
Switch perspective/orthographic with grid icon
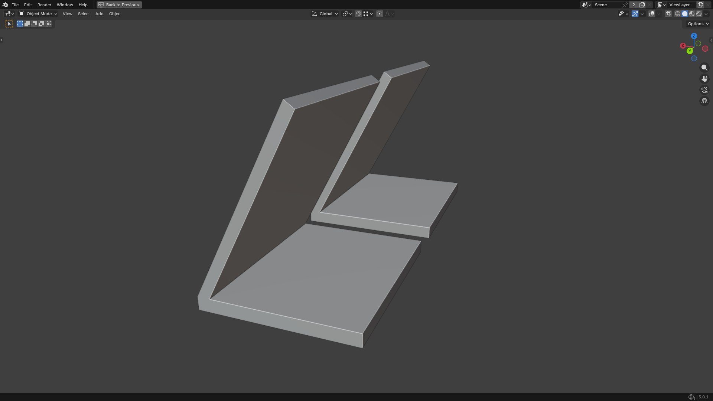click(704, 101)
